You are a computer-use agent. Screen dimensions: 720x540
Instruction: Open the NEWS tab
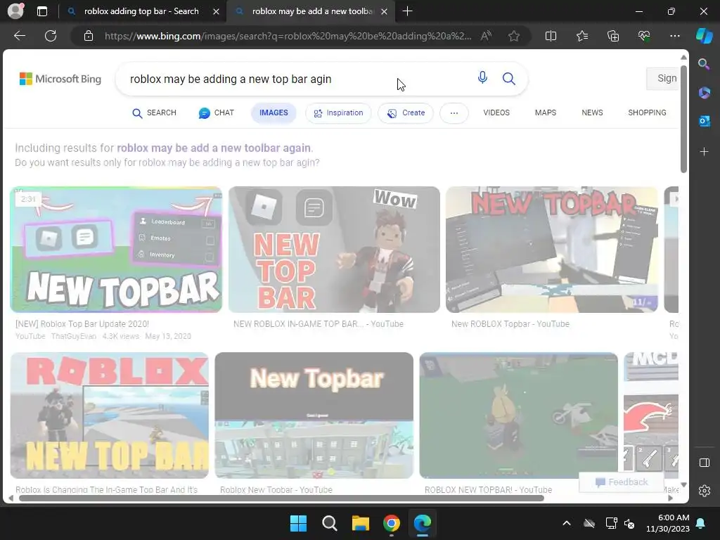click(592, 113)
